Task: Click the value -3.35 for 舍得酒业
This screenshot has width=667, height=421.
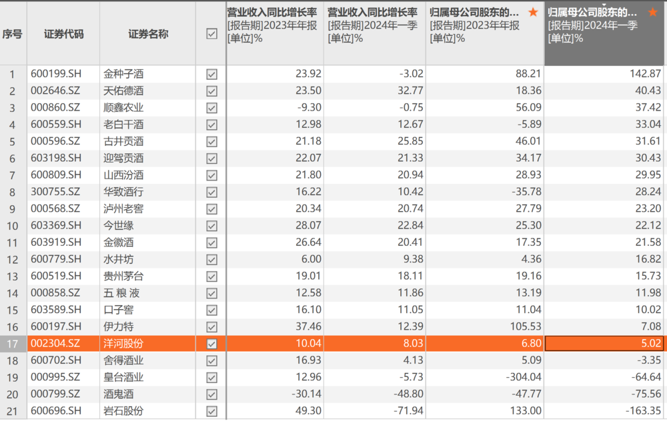Action: pyautogui.click(x=649, y=360)
